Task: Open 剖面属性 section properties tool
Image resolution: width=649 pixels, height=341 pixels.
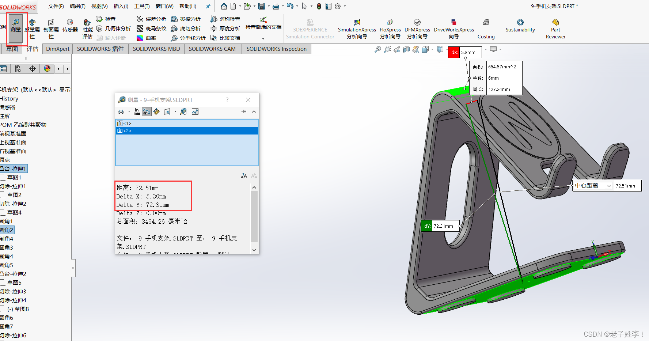Action: point(51,29)
